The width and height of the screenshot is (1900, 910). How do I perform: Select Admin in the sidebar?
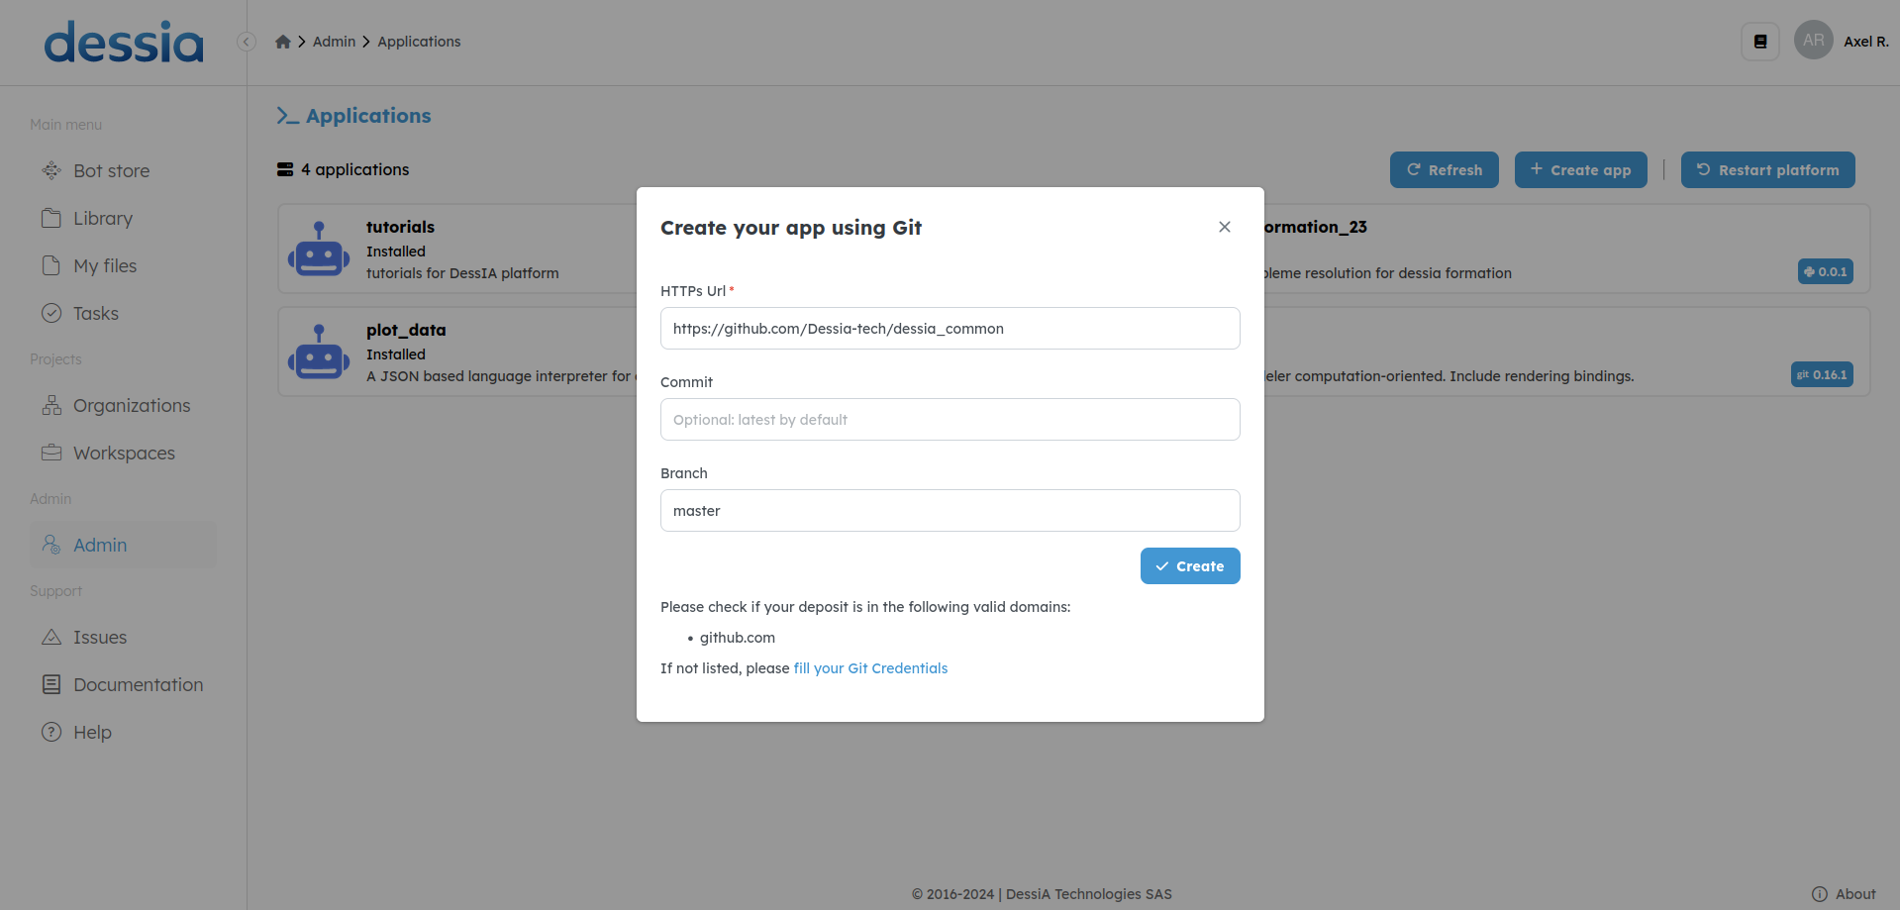click(123, 546)
